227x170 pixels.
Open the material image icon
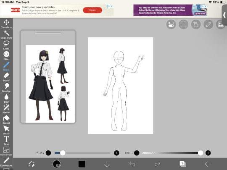coord(221,24)
